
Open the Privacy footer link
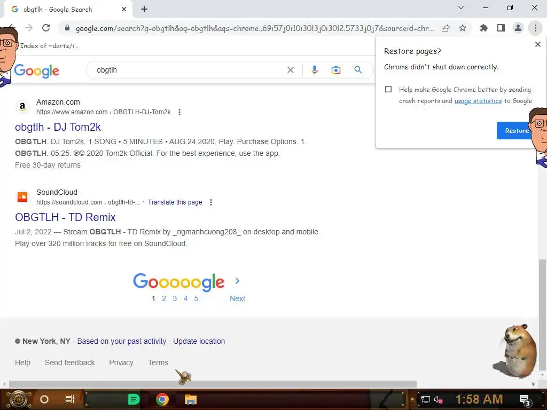121,362
